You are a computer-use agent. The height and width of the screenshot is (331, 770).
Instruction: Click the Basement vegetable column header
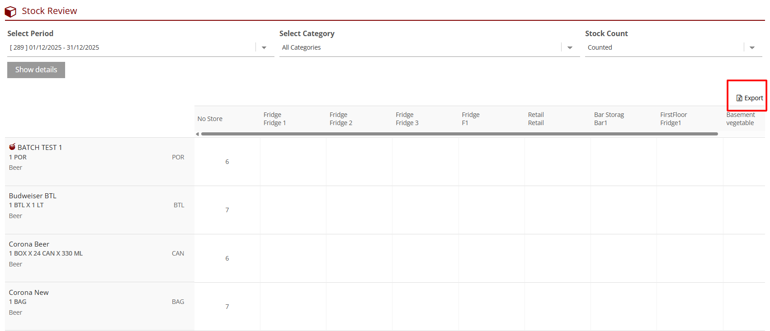pos(740,119)
